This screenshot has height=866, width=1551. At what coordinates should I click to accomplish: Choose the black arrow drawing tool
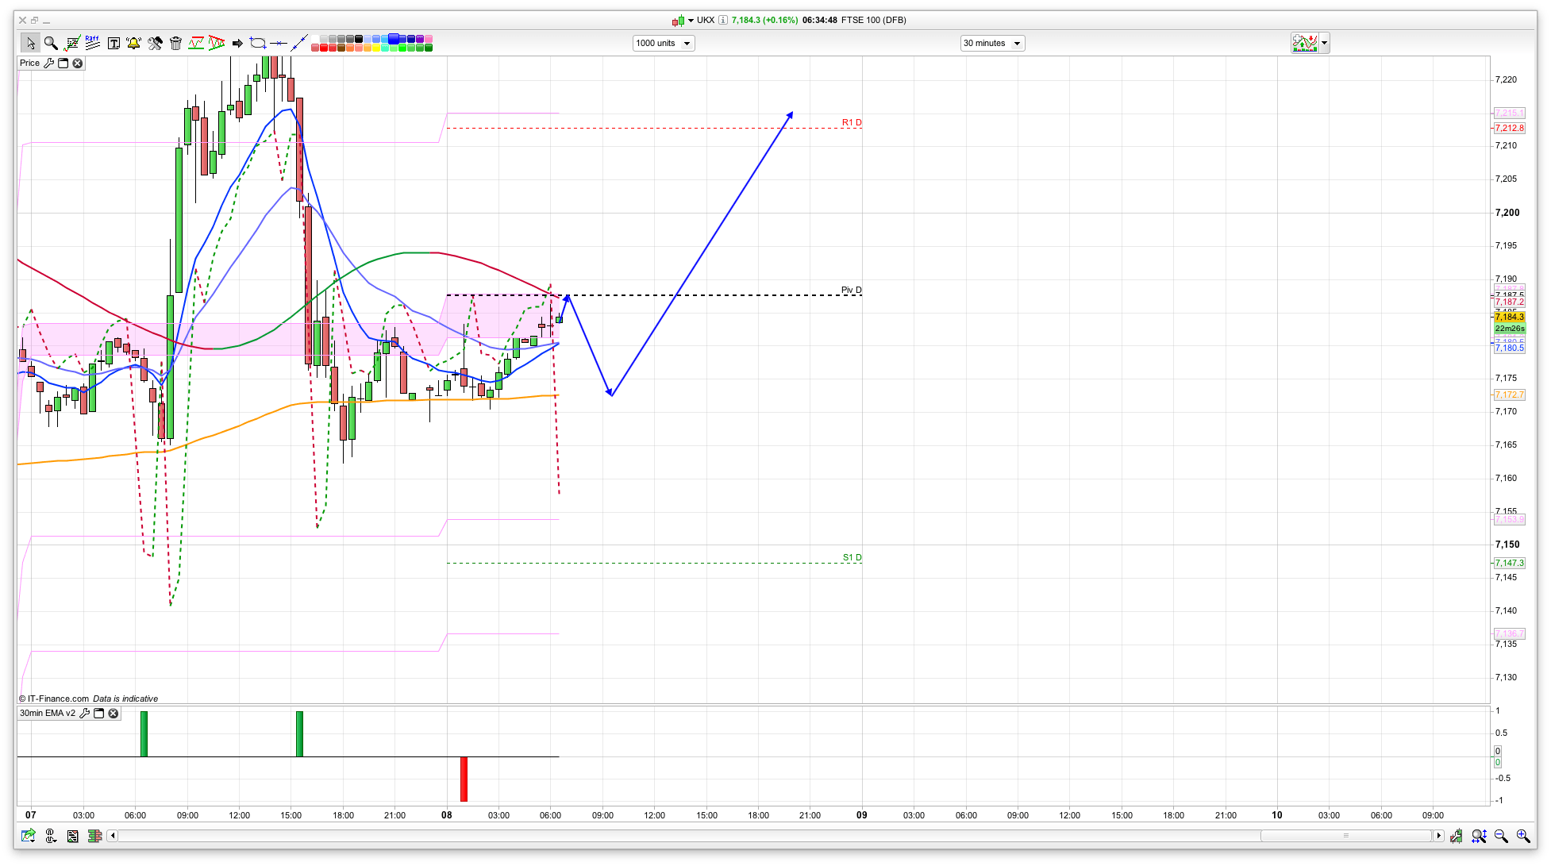click(x=237, y=43)
